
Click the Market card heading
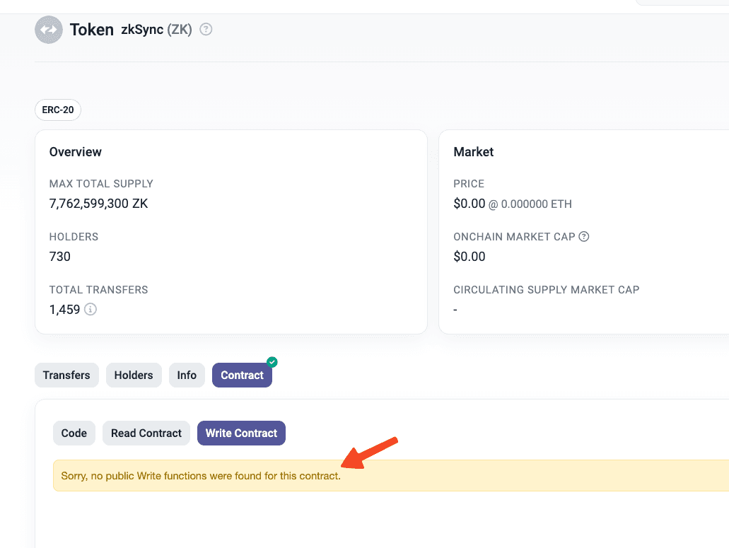click(x=473, y=152)
